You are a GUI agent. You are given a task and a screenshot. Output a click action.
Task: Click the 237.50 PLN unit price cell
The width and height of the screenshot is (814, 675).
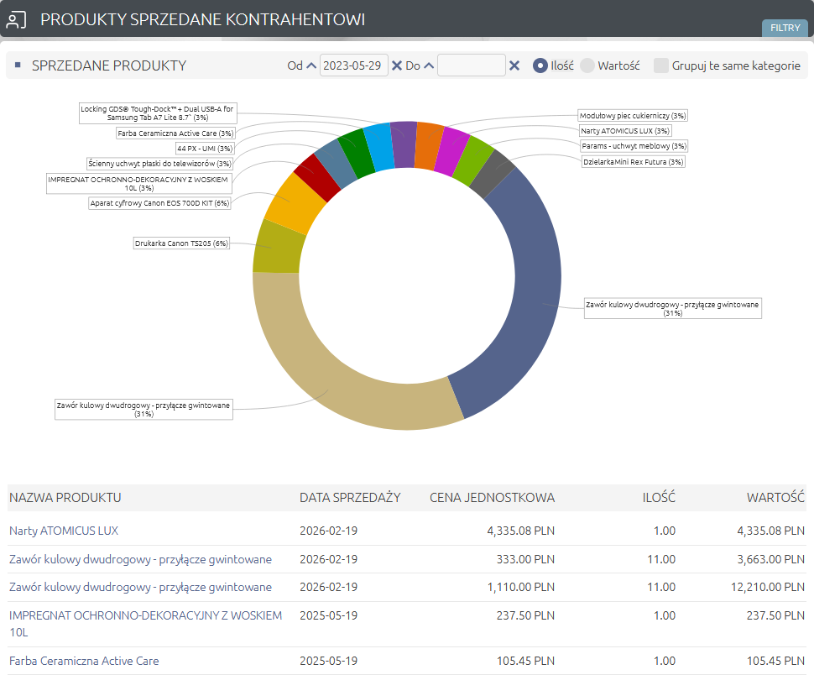[525, 615]
